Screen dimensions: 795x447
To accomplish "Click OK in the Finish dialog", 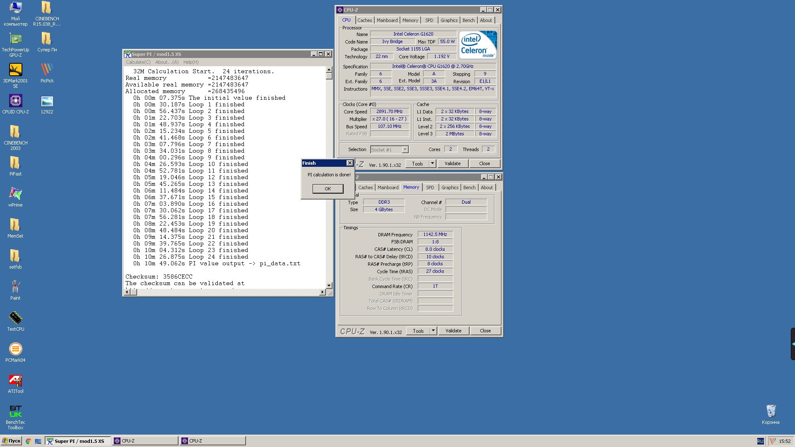I will click(328, 189).
